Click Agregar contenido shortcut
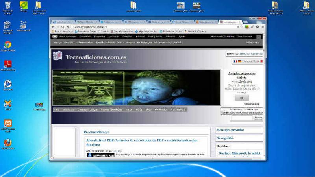315x177 pixels. pos(63,42)
